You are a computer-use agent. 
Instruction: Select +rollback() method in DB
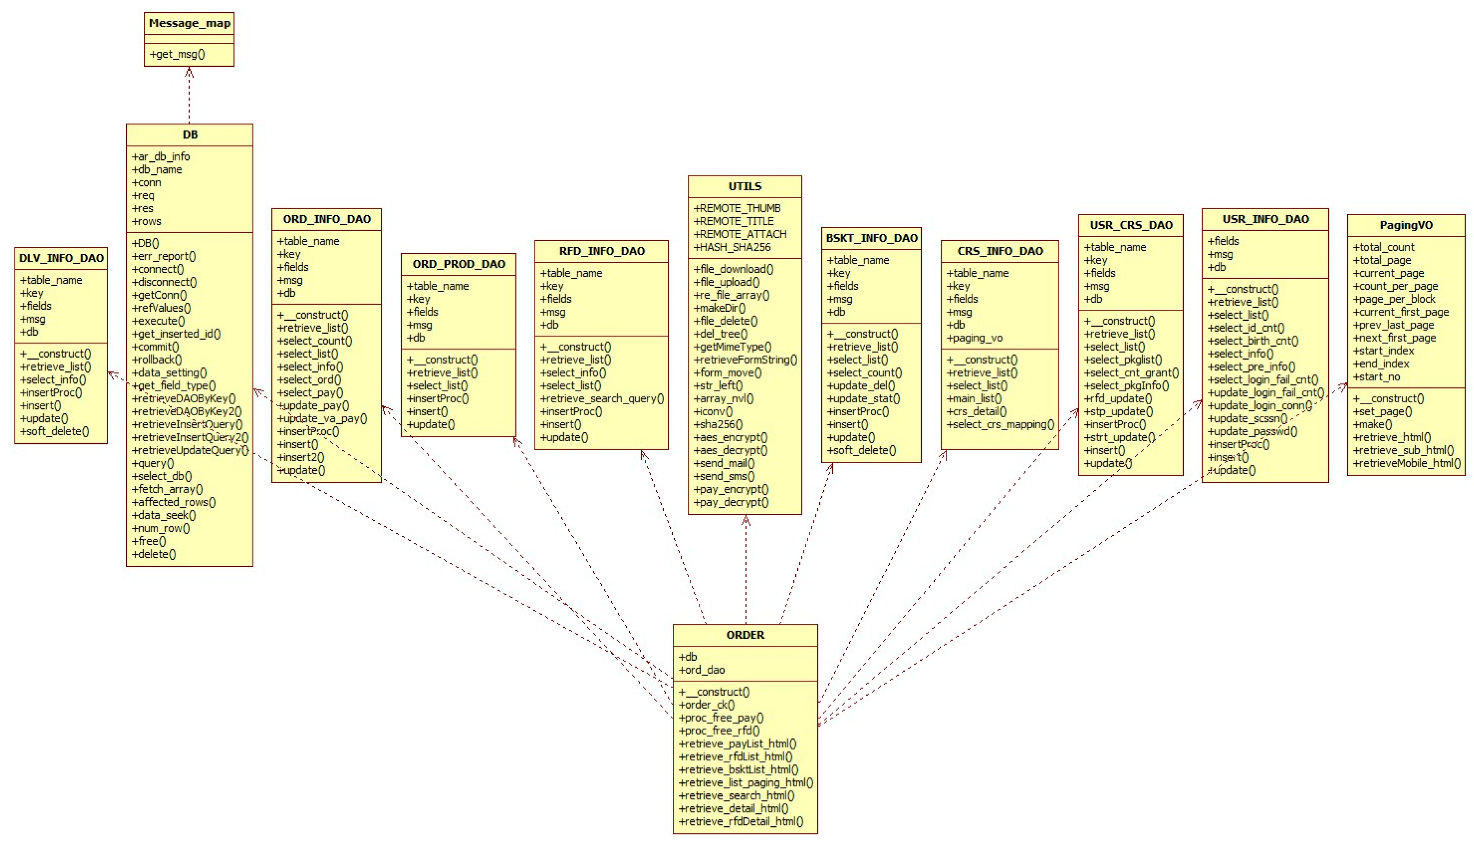(157, 360)
